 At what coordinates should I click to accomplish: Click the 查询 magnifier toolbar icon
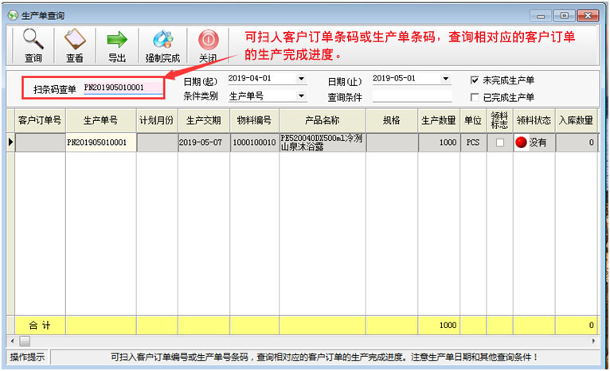tap(33, 39)
